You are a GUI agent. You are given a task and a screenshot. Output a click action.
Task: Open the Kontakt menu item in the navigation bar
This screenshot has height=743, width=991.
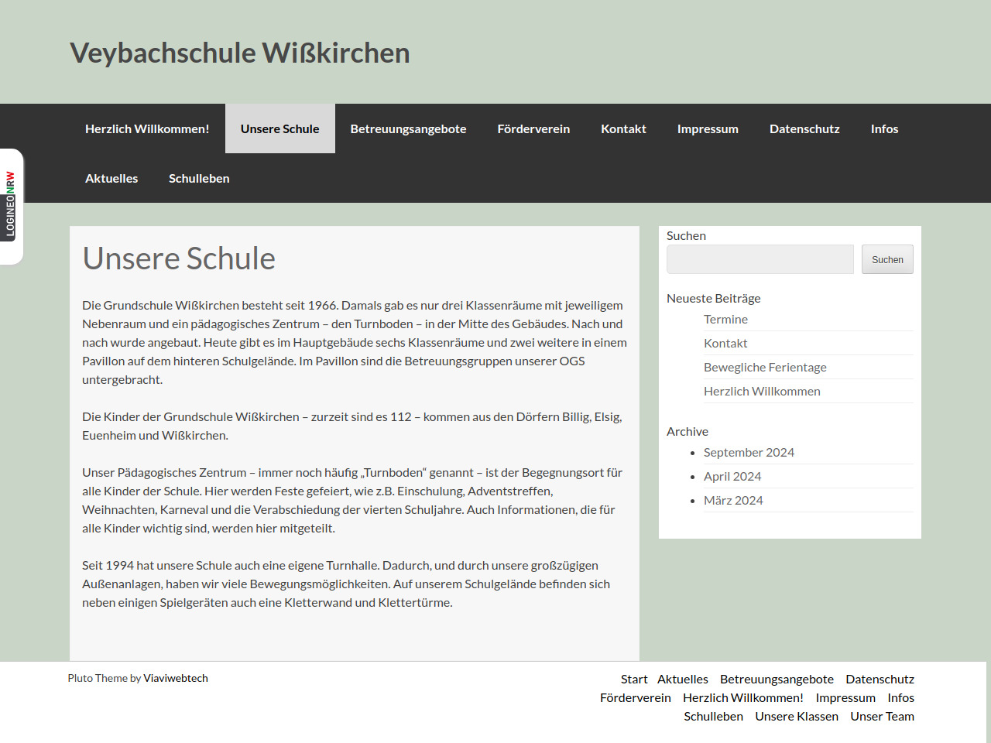coord(623,129)
